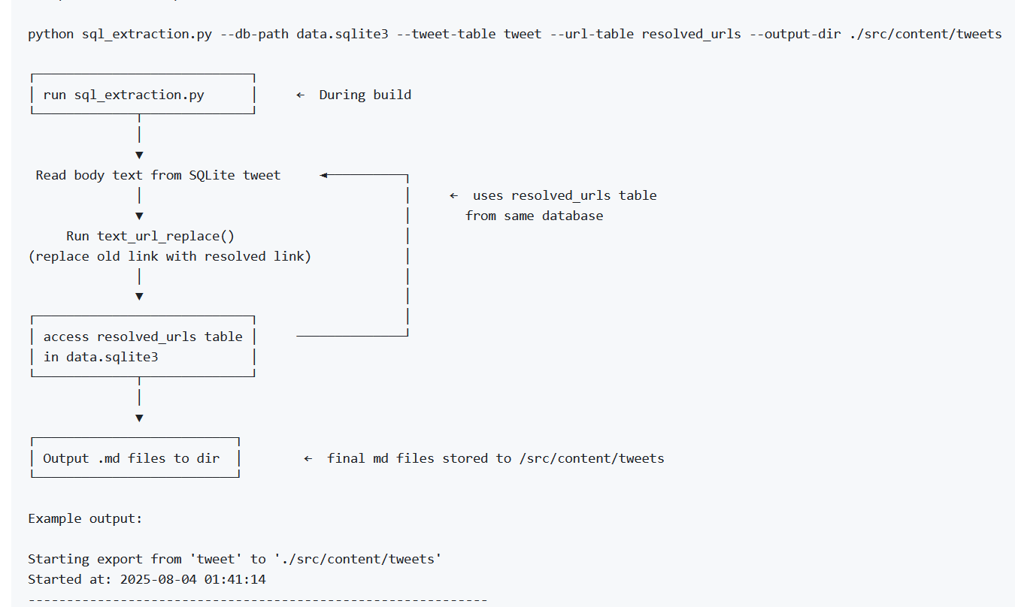Click 'Read body text from SQLite tweet'
1015x607 pixels.
[158, 175]
